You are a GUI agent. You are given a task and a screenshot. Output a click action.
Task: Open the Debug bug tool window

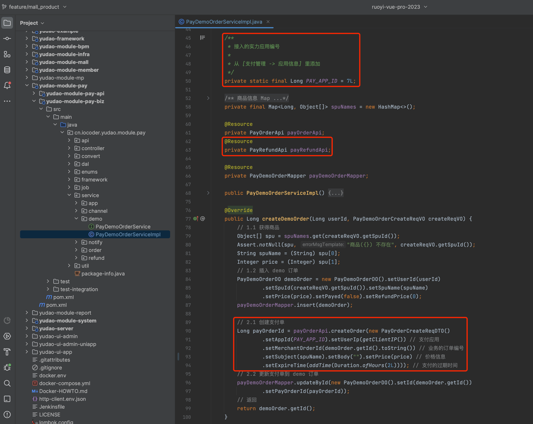coord(7,368)
